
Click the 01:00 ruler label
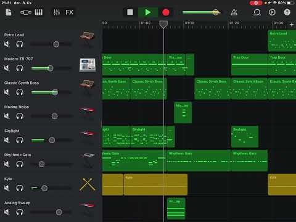click(146, 23)
